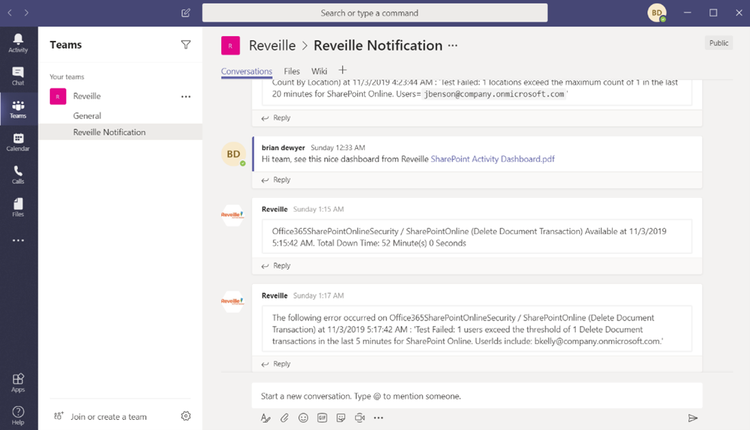Start a Meet now video call
The image size is (750, 430).
tap(360, 418)
